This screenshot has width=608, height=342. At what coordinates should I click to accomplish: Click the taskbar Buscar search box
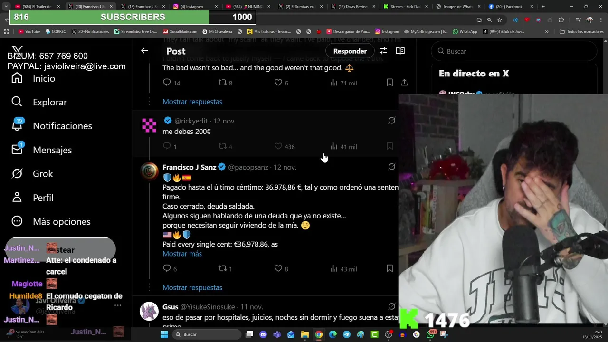point(206,334)
